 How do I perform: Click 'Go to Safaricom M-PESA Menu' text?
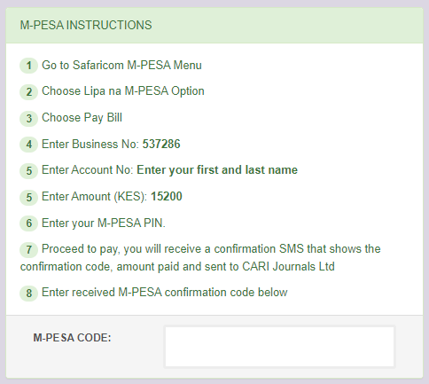tap(121, 65)
